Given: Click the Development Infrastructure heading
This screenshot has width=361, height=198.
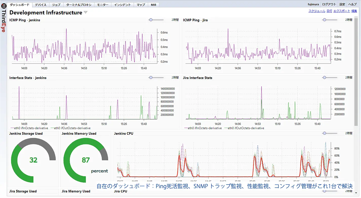Looking at the screenshot, I should pos(46,12).
